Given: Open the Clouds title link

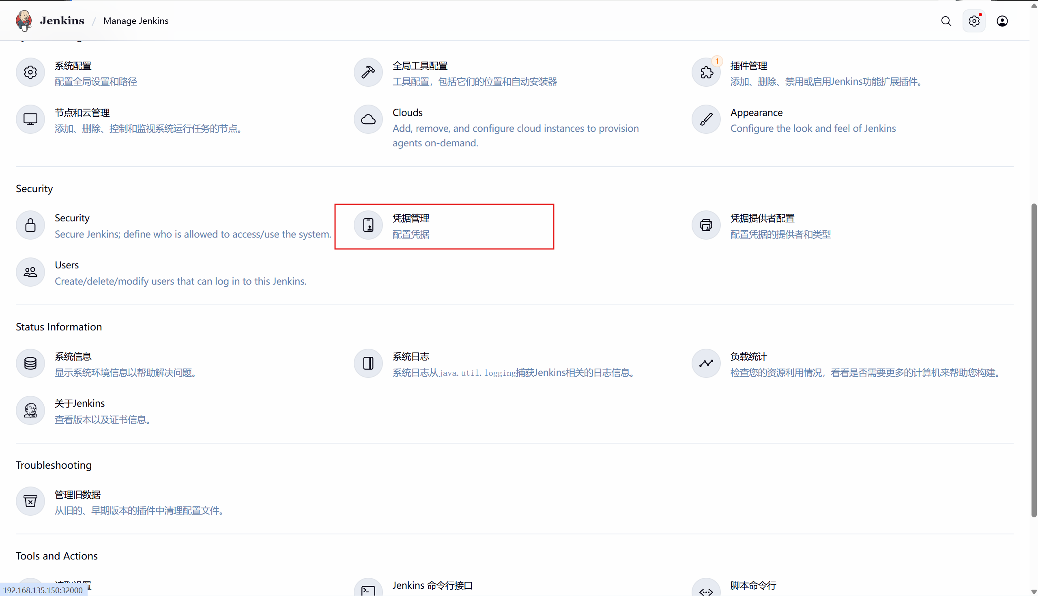Looking at the screenshot, I should [x=407, y=113].
